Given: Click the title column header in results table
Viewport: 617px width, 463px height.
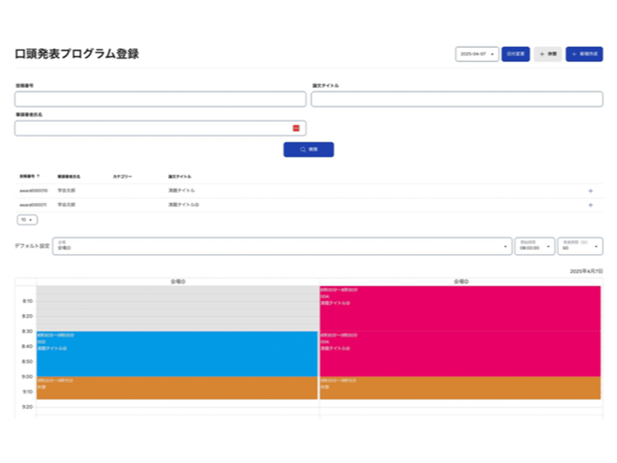Looking at the screenshot, I should 180,177.
